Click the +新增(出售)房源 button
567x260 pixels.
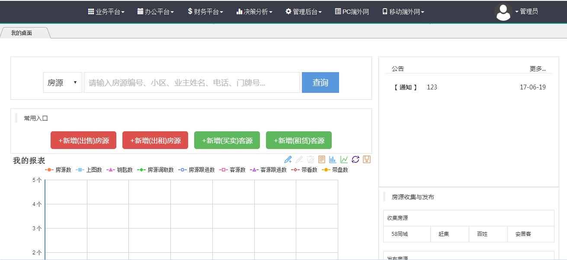tap(83, 140)
